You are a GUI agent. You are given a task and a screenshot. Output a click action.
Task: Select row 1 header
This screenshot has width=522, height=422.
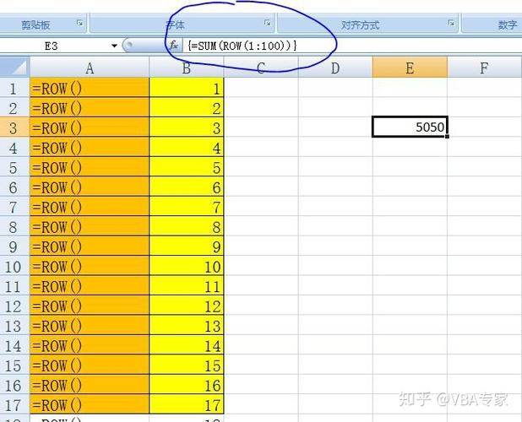(x=14, y=88)
